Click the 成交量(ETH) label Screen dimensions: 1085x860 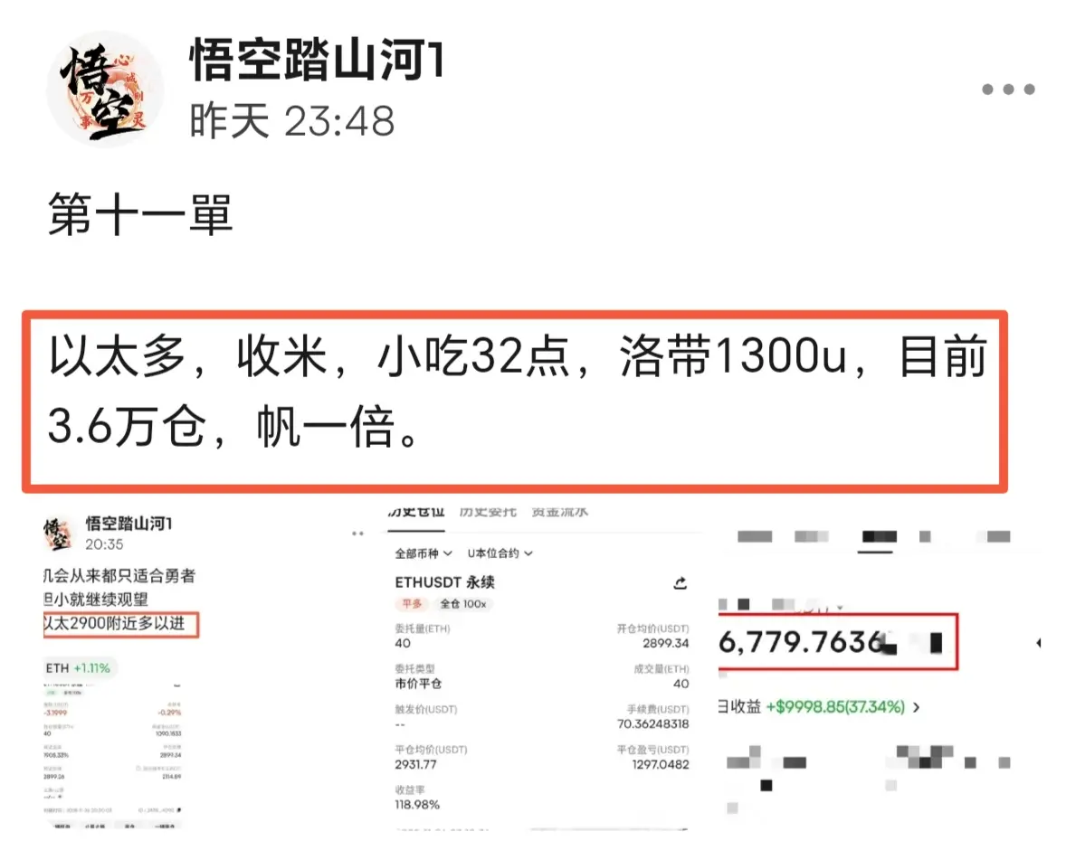(x=661, y=669)
